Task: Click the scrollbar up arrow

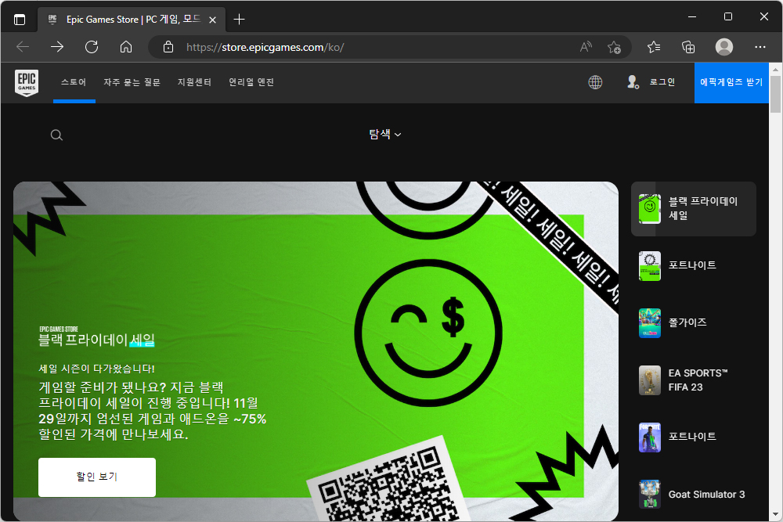Action: click(x=775, y=68)
